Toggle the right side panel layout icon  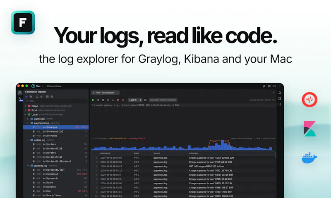click(x=280, y=98)
